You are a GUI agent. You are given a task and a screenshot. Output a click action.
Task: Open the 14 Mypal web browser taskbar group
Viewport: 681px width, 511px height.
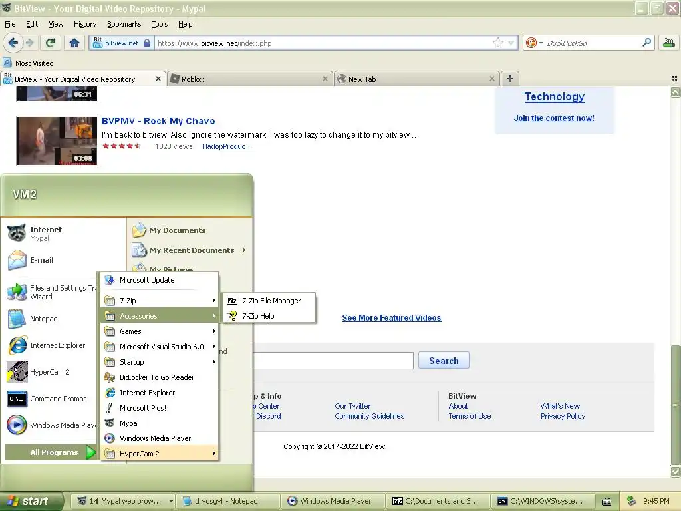click(123, 501)
